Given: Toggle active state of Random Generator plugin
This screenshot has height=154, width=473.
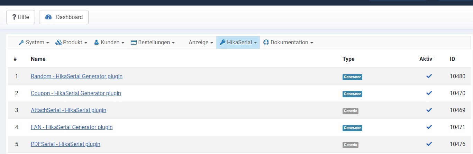Looking at the screenshot, I should (x=429, y=76).
